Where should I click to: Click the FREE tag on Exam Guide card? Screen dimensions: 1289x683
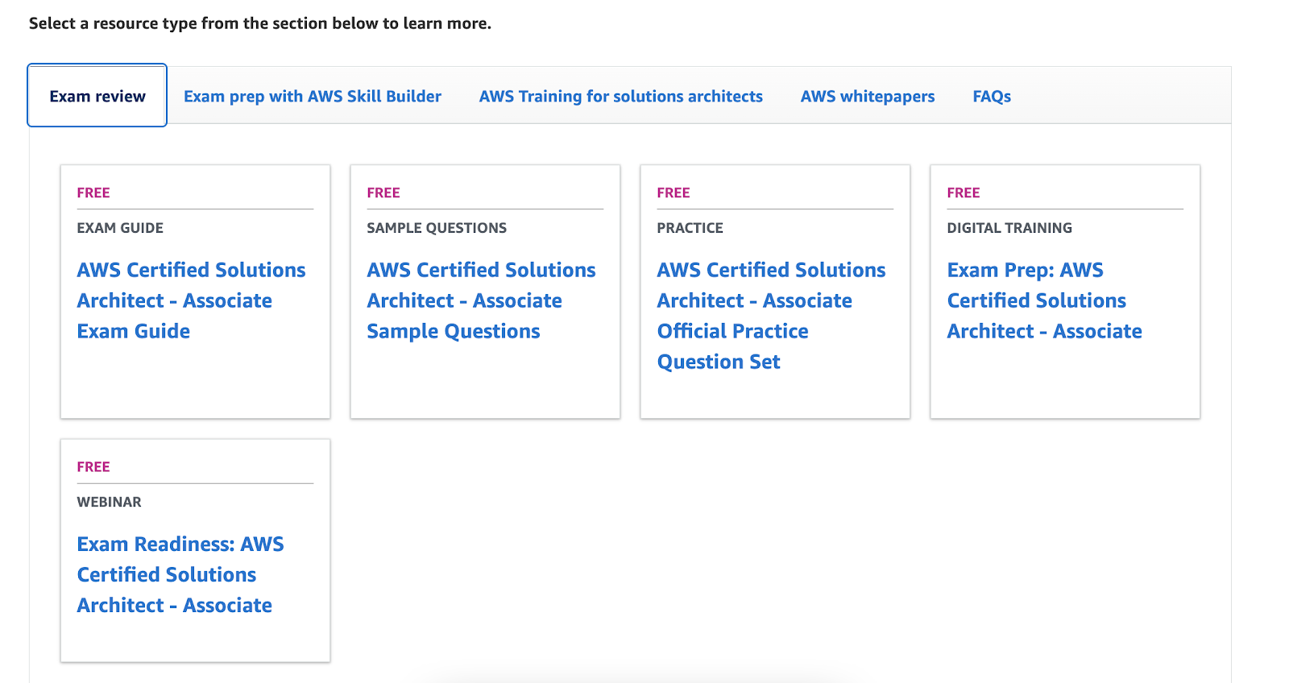pyautogui.click(x=93, y=192)
